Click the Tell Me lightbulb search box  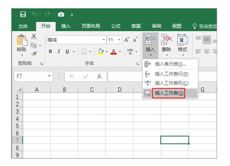click(204, 26)
